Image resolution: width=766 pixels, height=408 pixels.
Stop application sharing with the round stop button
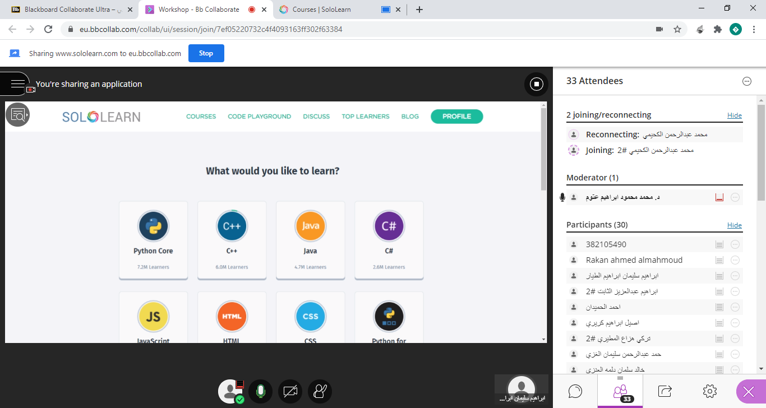click(x=536, y=84)
